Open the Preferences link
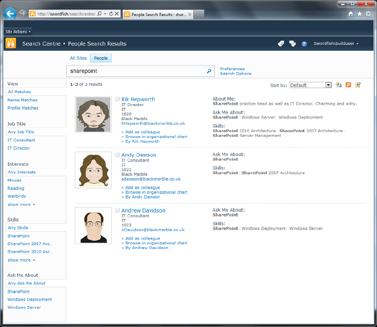 pyautogui.click(x=232, y=69)
